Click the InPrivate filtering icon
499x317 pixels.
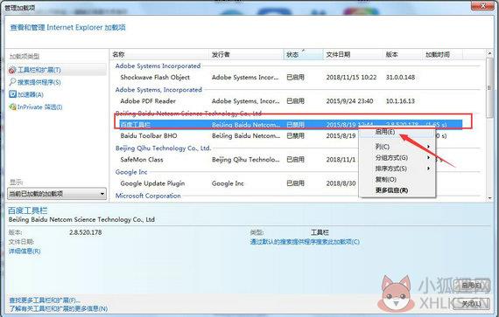(12, 107)
